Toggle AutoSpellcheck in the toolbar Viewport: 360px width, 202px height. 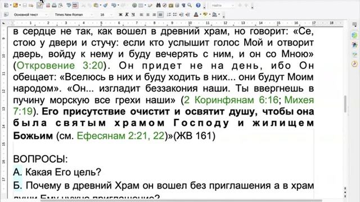[x=75, y=5]
